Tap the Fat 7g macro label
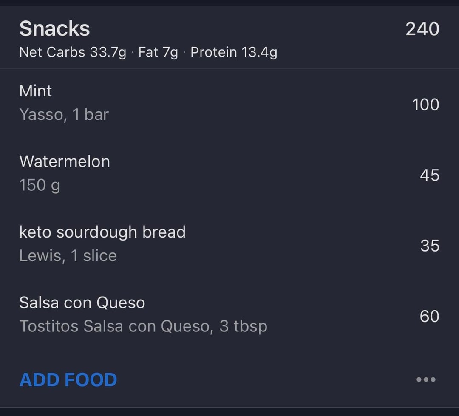Screen dimensions: 459x416 pyautogui.click(x=158, y=52)
